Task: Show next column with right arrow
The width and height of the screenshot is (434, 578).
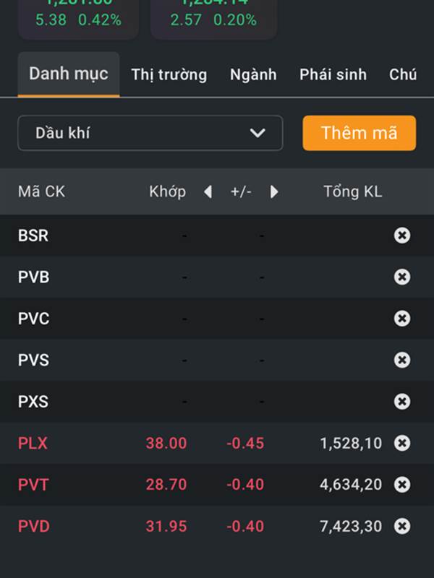Action: tap(273, 191)
